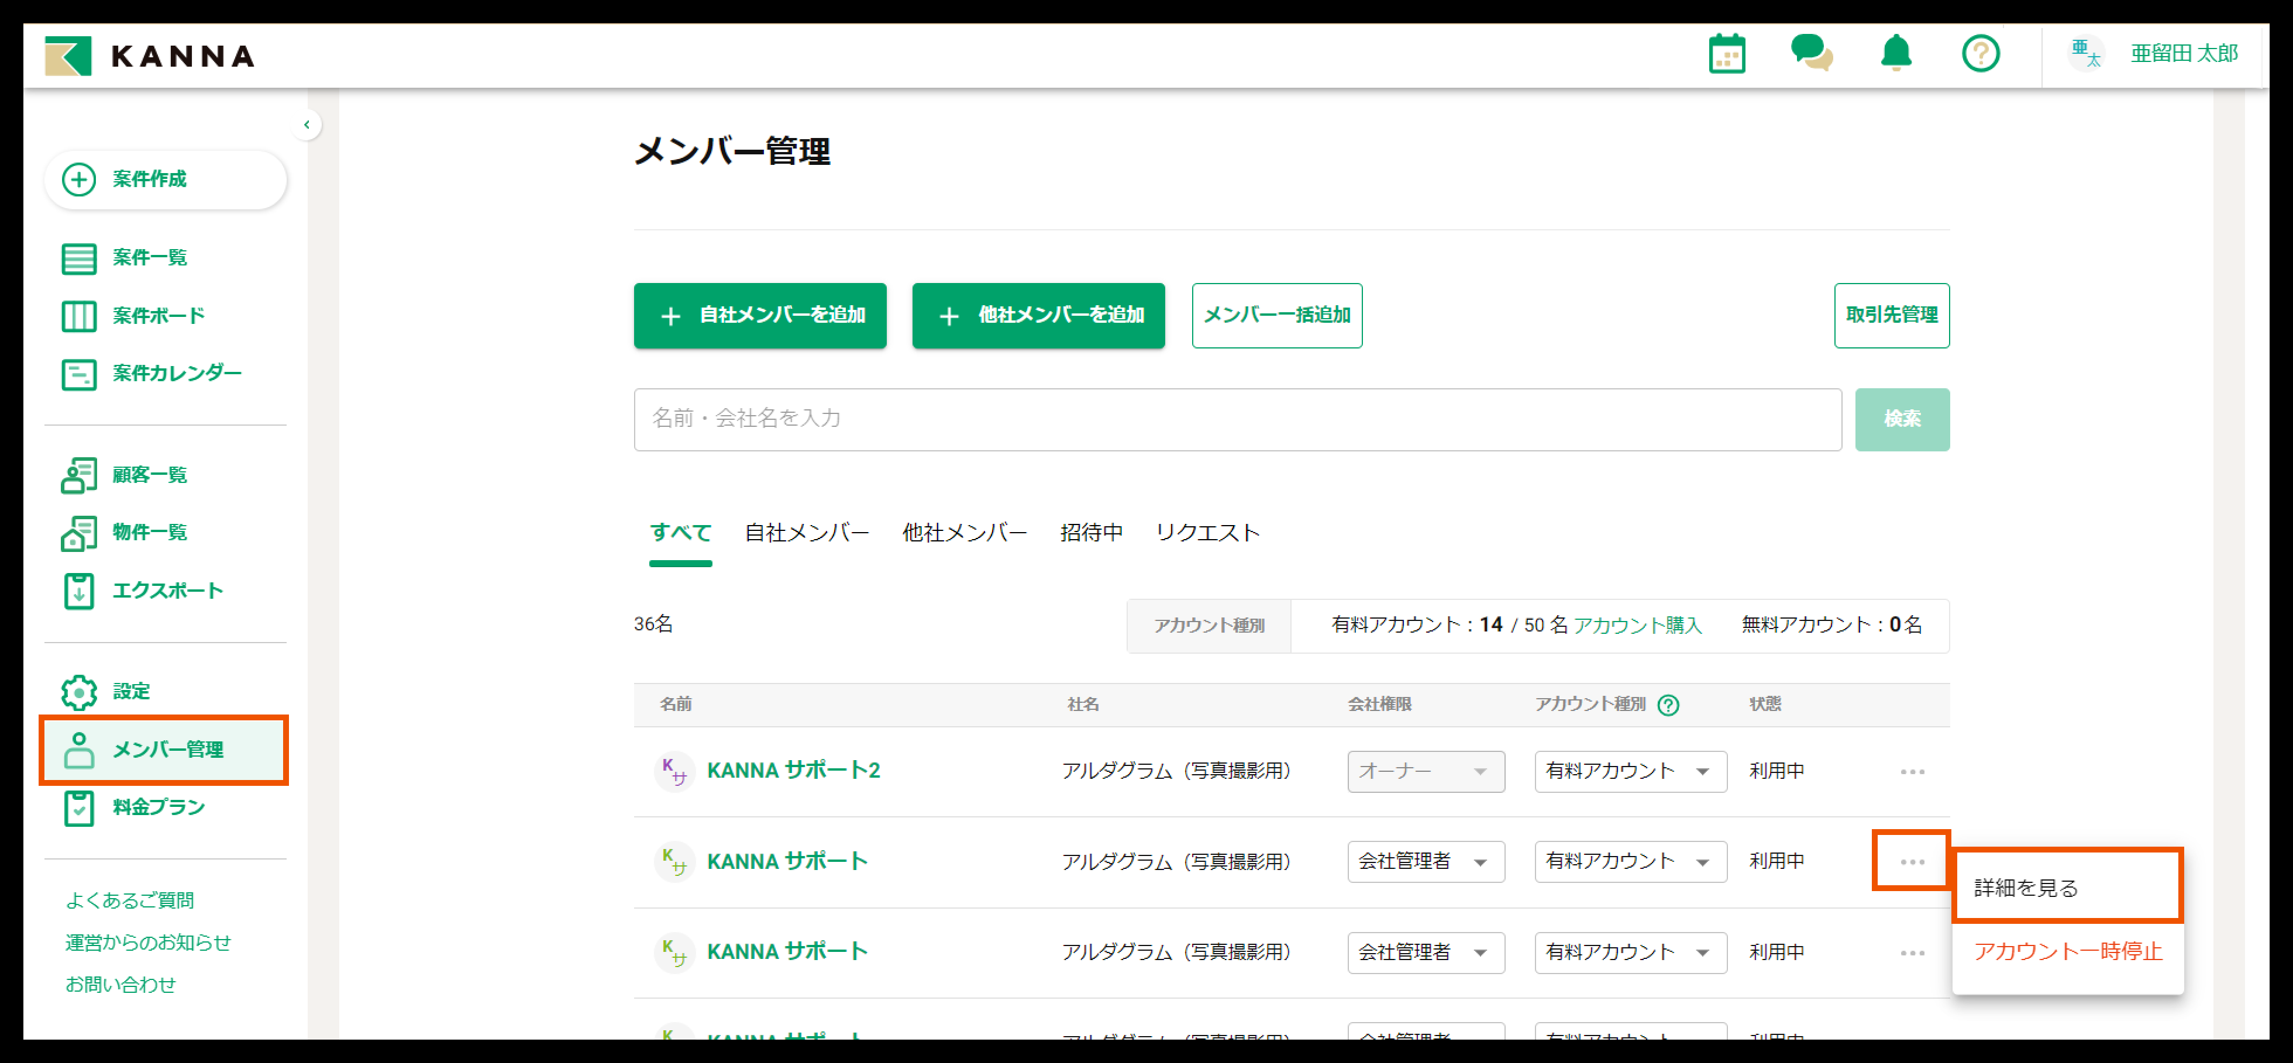2293x1063 pixels.
Task: Click the name and company search field
Action: pyautogui.click(x=1237, y=419)
